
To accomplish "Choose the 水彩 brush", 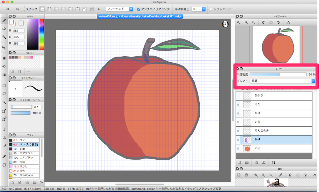I will (x=24, y=162).
